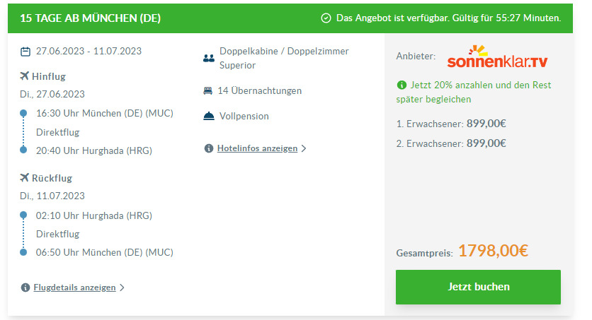
Task: Click the calendar icon beside travel dates
Action: click(x=25, y=51)
